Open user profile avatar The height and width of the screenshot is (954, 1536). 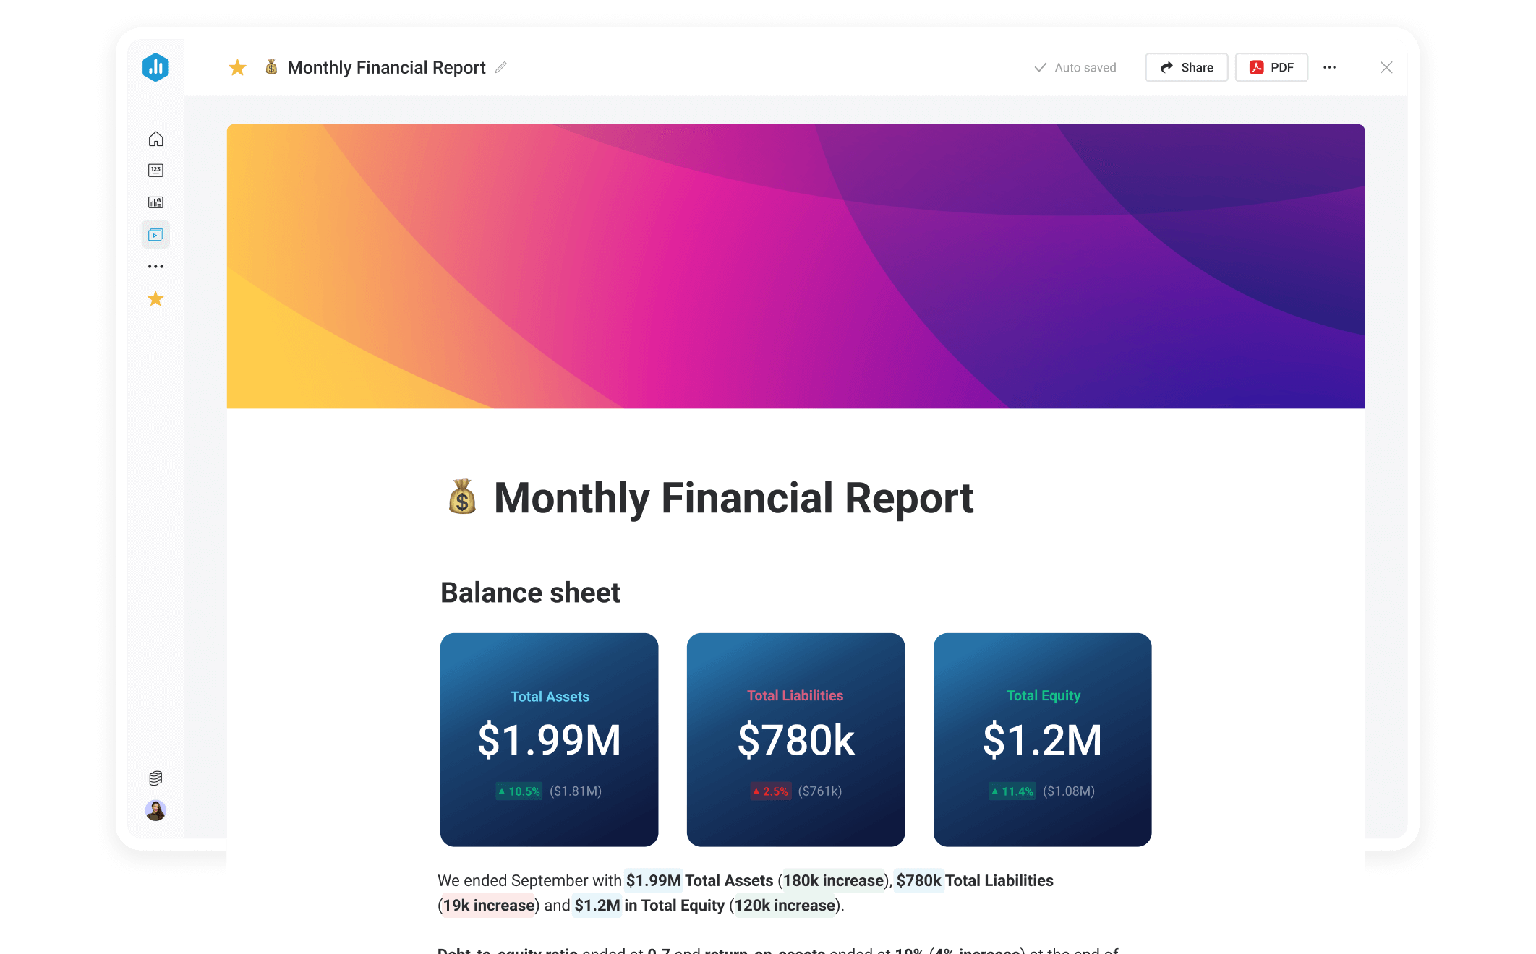[x=155, y=810]
